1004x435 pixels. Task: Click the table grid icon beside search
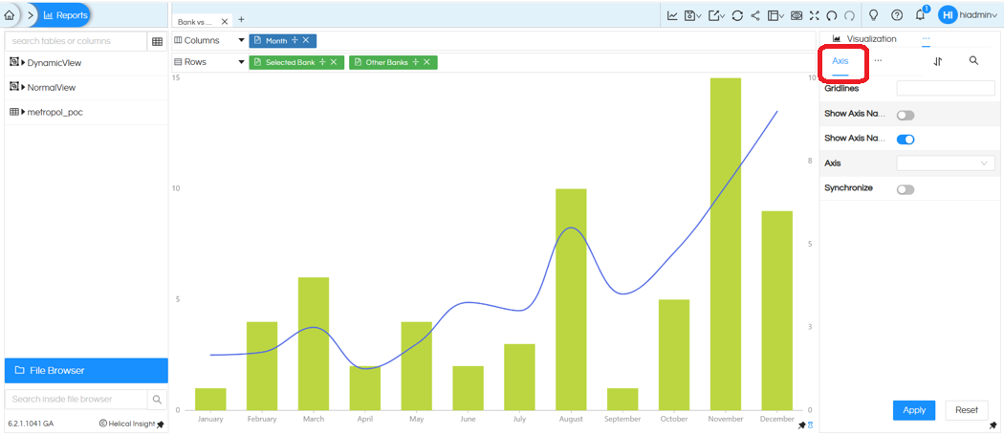(x=157, y=42)
